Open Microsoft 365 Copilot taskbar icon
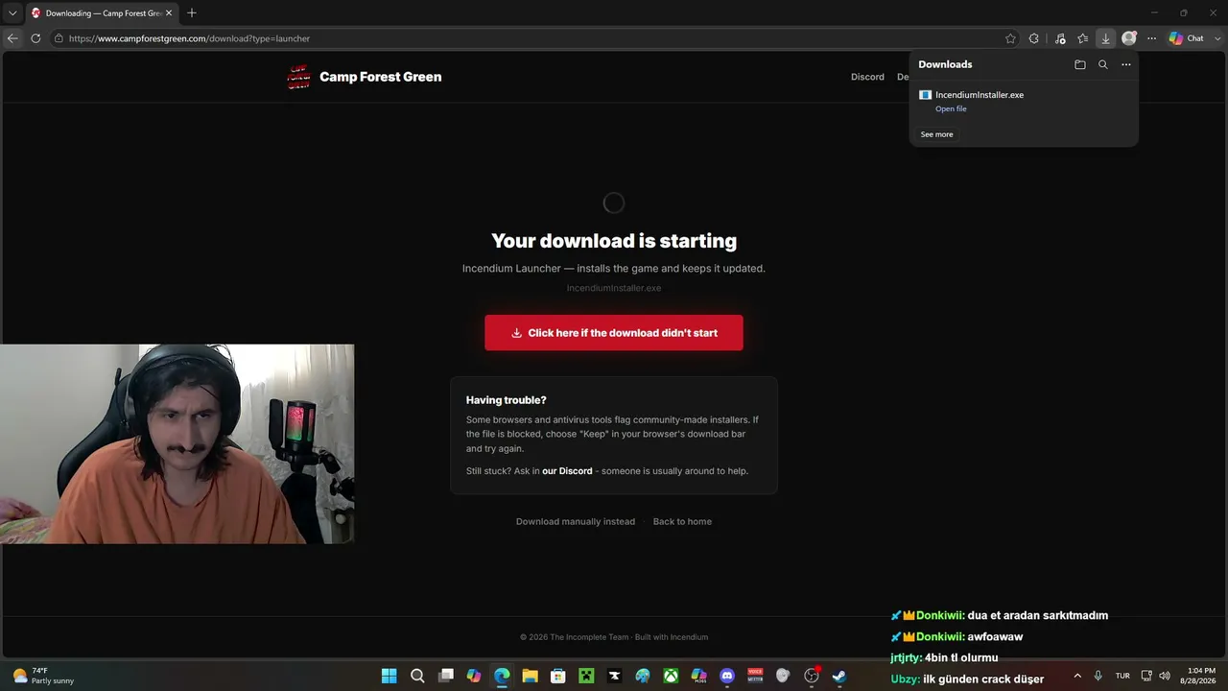Screen dimensions: 1228x691 click(698, 676)
